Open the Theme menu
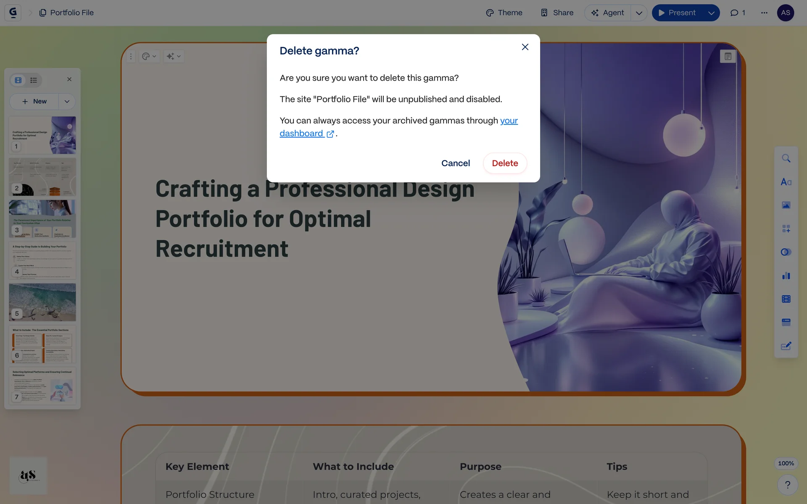The height and width of the screenshot is (504, 807). point(504,13)
